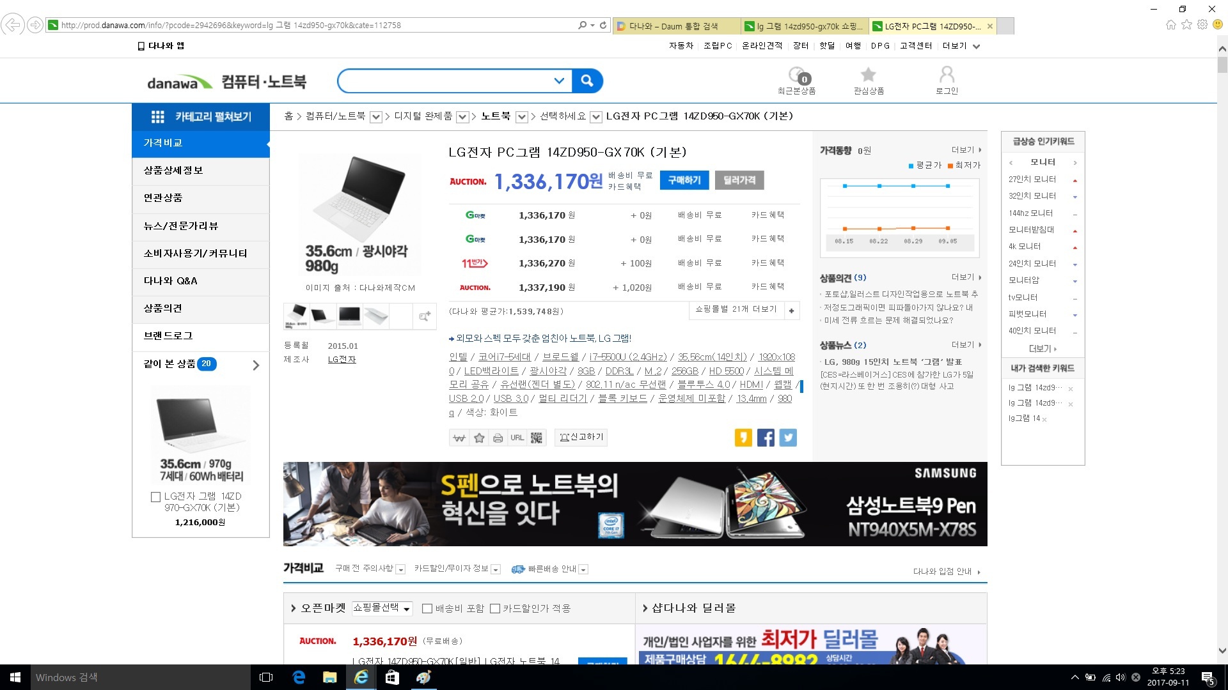Open the 쇼핑몰선택 dropdown

(382, 608)
